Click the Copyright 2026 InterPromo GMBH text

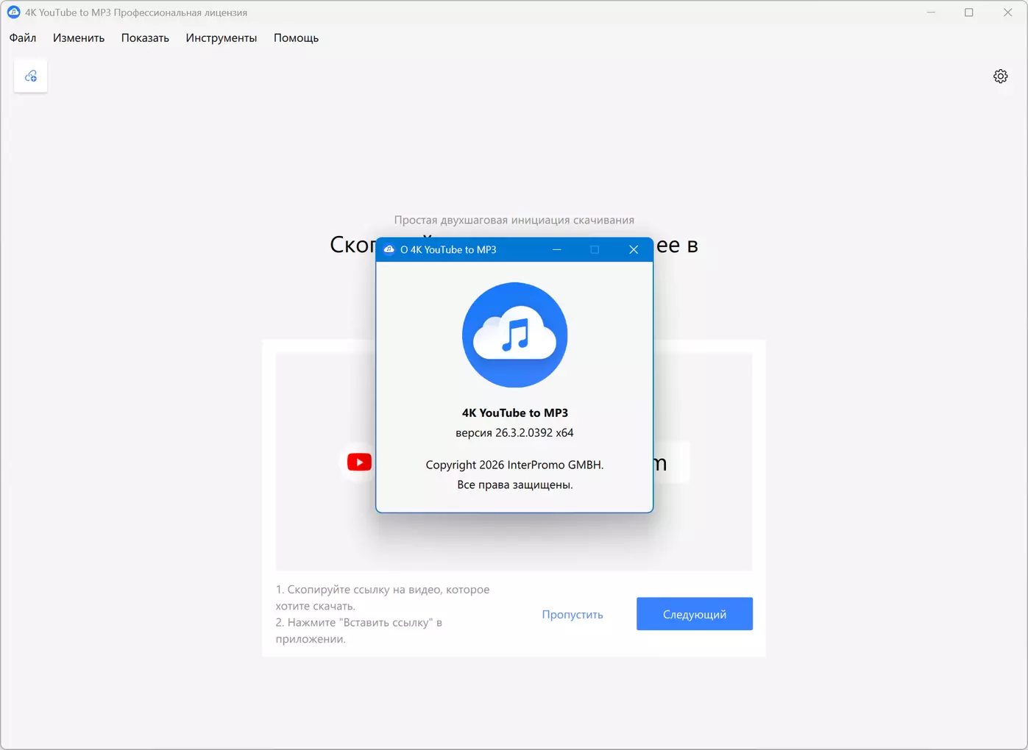(514, 465)
